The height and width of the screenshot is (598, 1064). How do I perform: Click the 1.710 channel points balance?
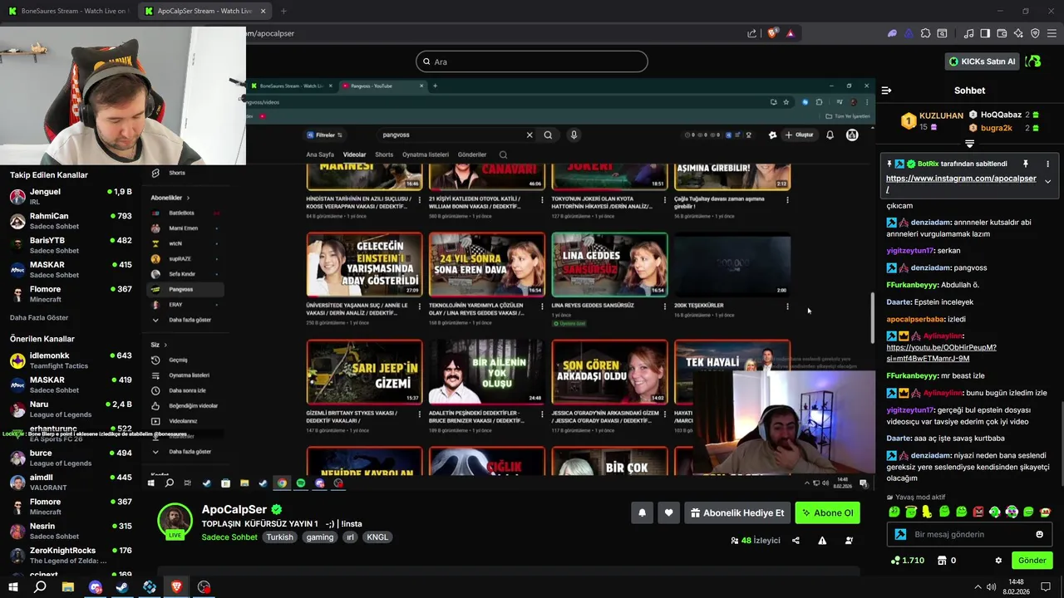point(907,561)
